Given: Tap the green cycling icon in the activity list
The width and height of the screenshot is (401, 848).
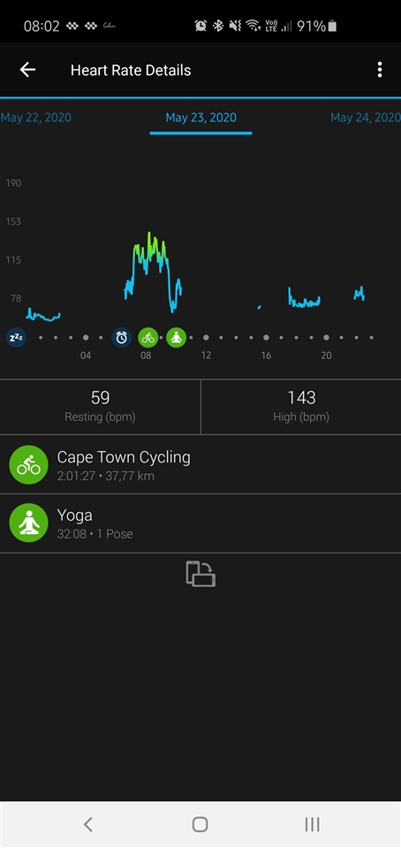Looking at the screenshot, I should point(28,464).
